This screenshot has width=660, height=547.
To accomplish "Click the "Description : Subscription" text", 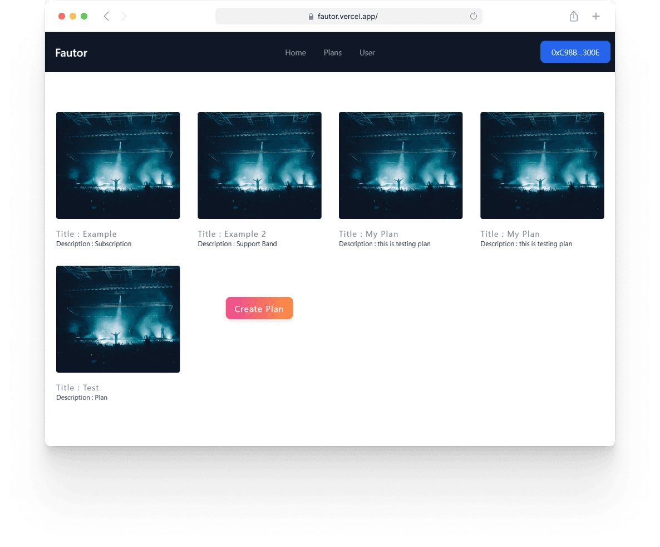I will point(94,244).
